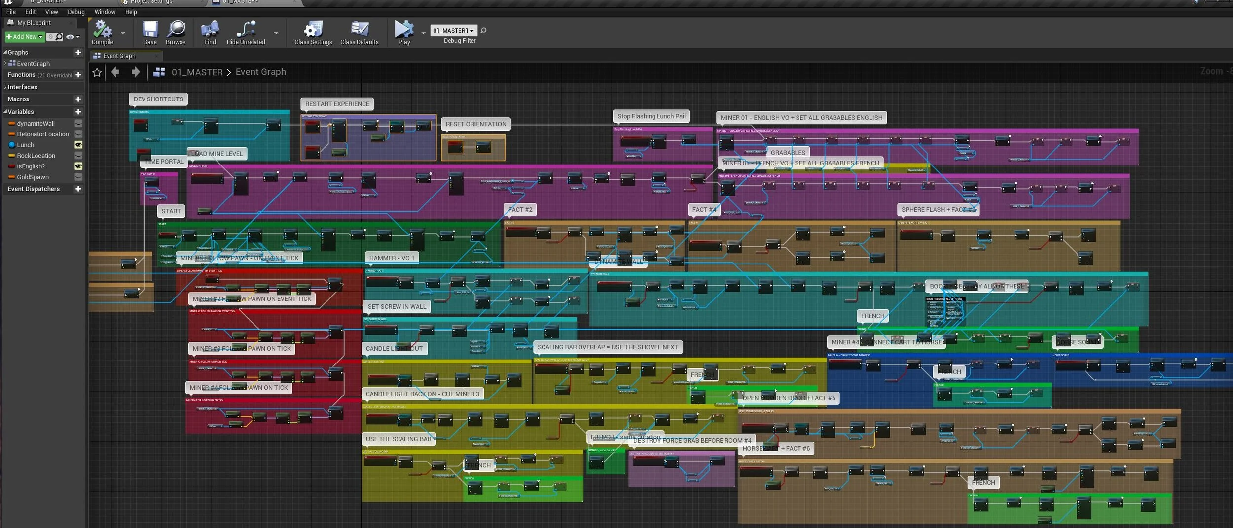This screenshot has width=1233, height=528.
Task: Toggle visibility eye for GoldSpawn variable
Action: click(x=78, y=177)
